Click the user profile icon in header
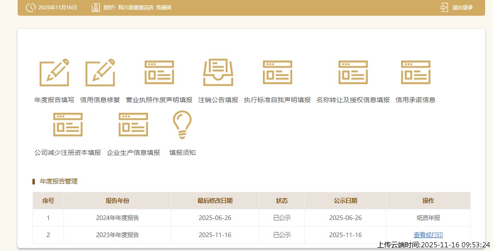Viewport: 493px width, 251px height. 96,7
